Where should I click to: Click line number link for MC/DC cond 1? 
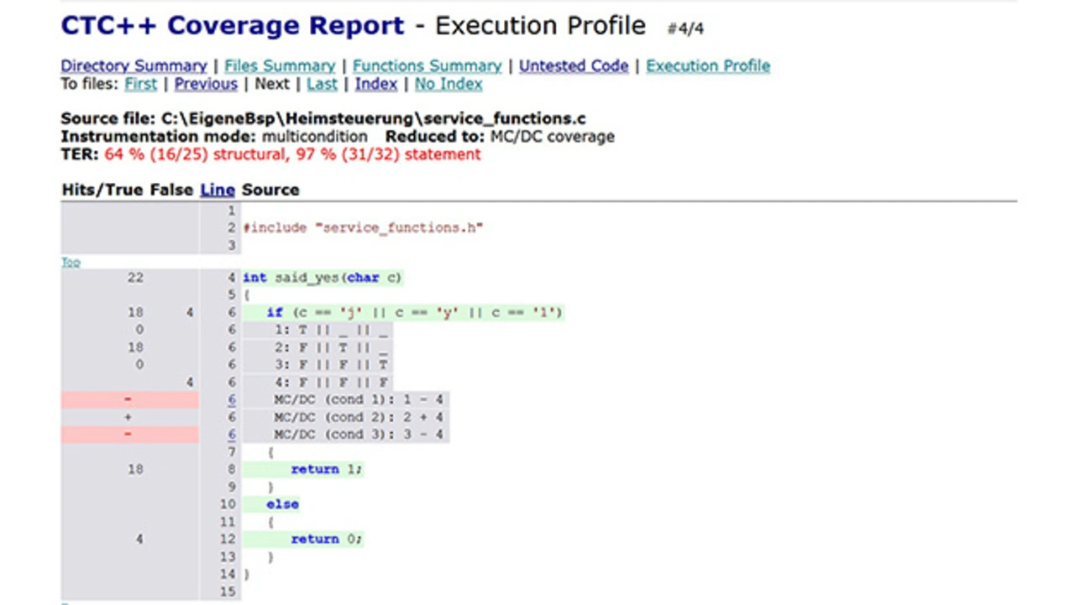coord(232,399)
